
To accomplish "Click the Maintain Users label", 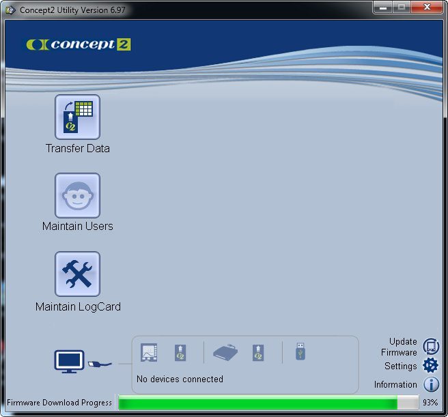I will tap(77, 226).
